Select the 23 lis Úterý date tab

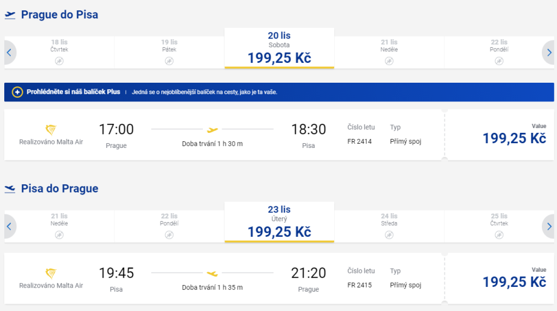pos(279,222)
